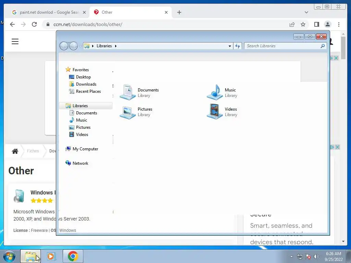Expand arrow after Libraries in address bar
This screenshot has width=351, height=263.
pyautogui.click(x=116, y=46)
